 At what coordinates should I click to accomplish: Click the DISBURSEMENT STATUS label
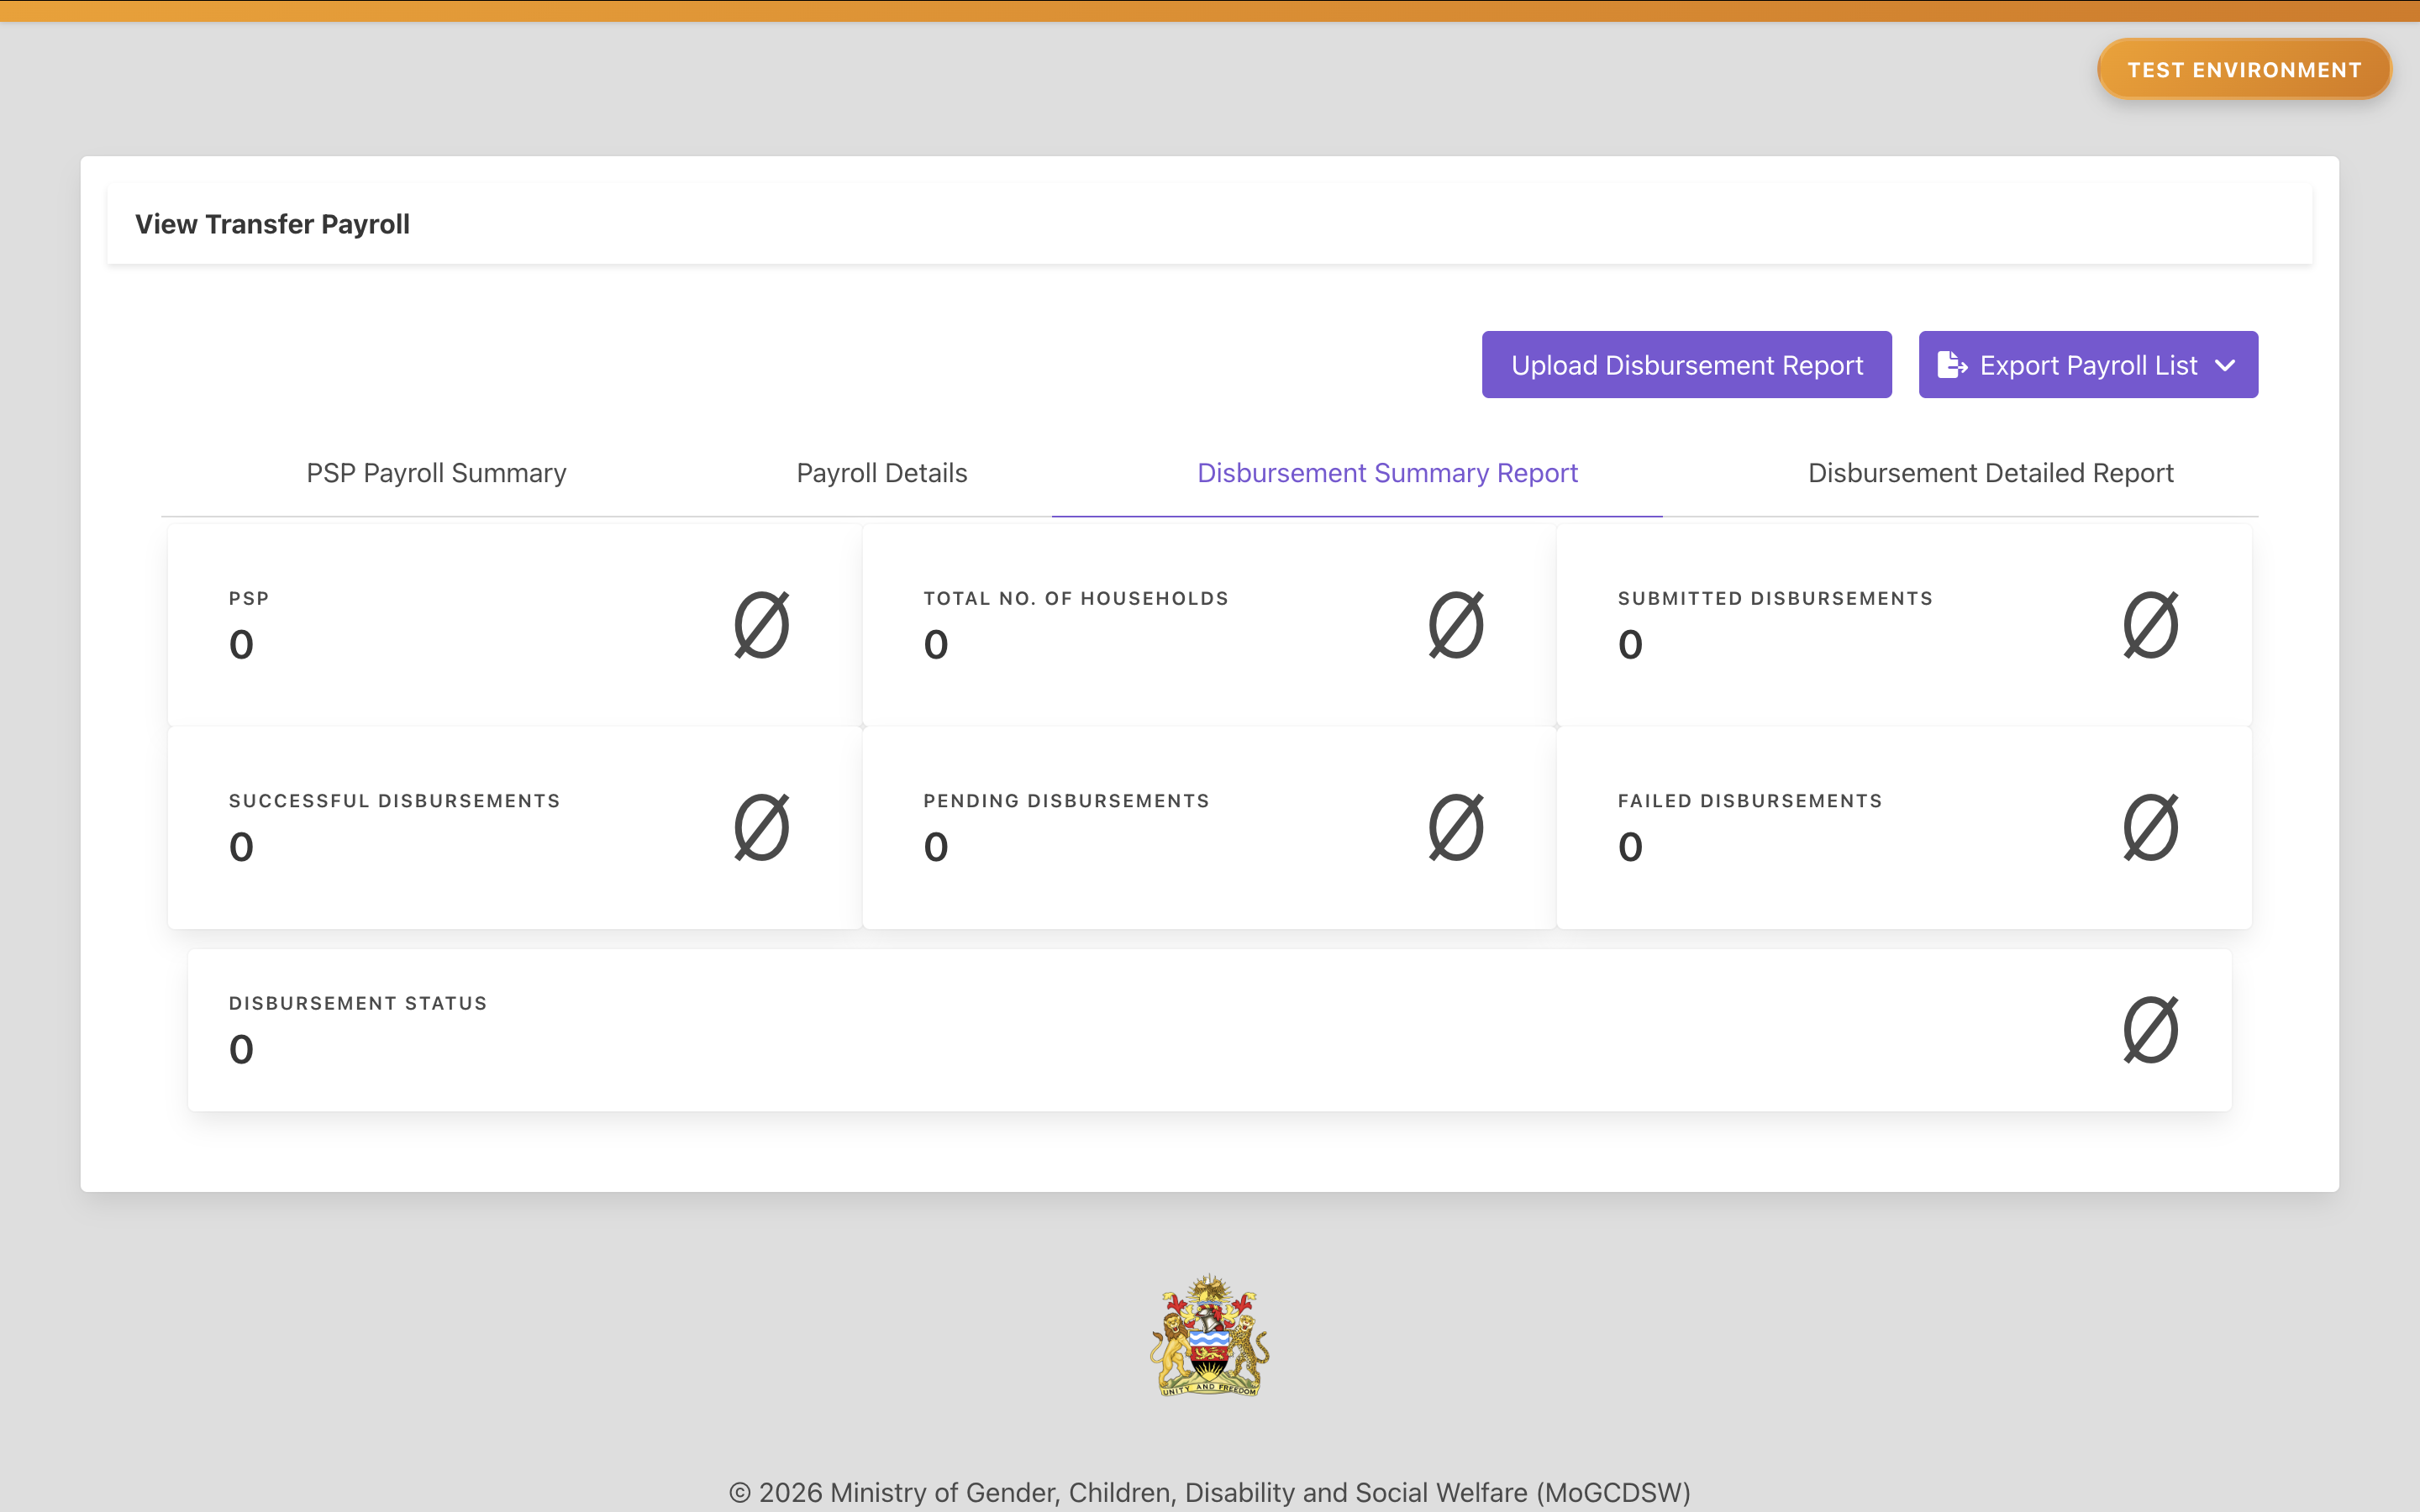point(358,1003)
